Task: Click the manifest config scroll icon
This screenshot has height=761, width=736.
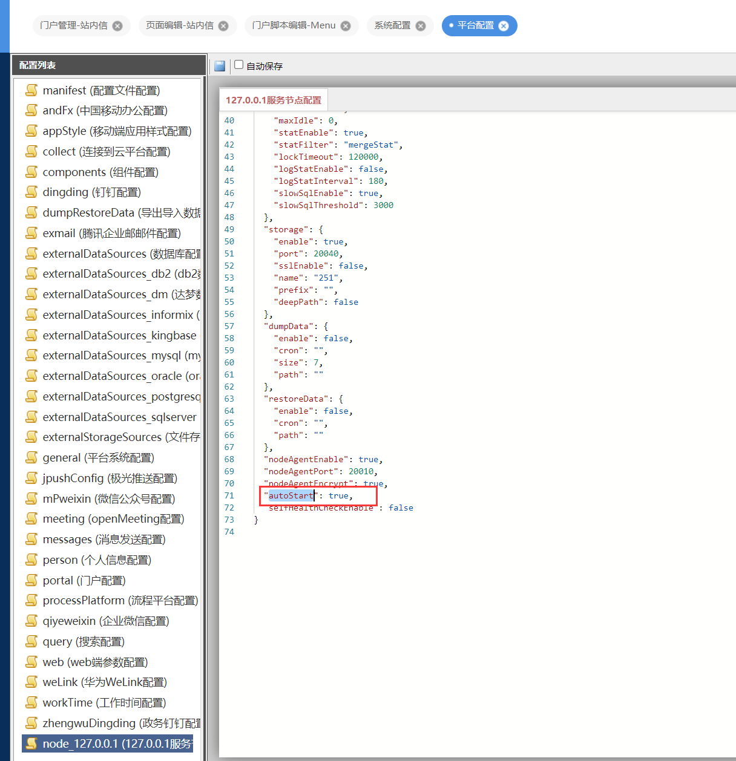Action: (31, 90)
